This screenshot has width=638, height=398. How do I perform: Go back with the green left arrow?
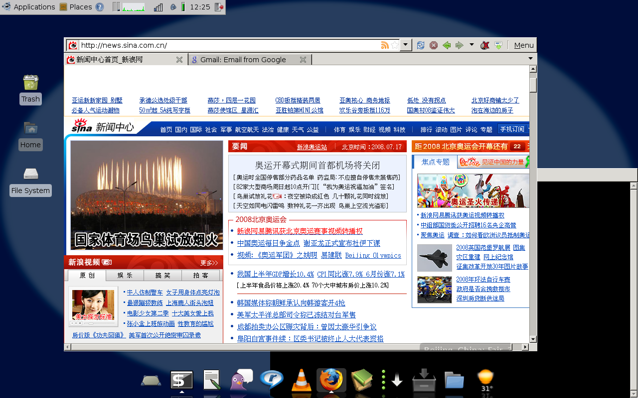[447, 45]
